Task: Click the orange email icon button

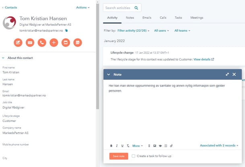Action: (x=30, y=43)
